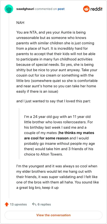Click the 'View the conversation' button
Viewport: 107px width, 224px height.
53,215
